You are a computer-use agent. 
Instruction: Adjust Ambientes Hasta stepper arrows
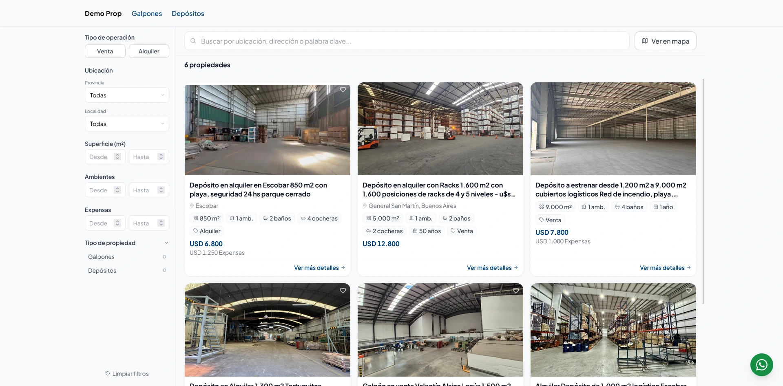(x=161, y=190)
